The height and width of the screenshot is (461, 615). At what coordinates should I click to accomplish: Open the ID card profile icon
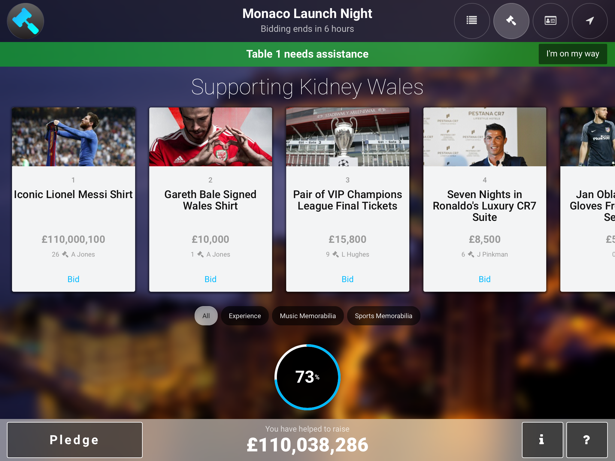click(550, 21)
